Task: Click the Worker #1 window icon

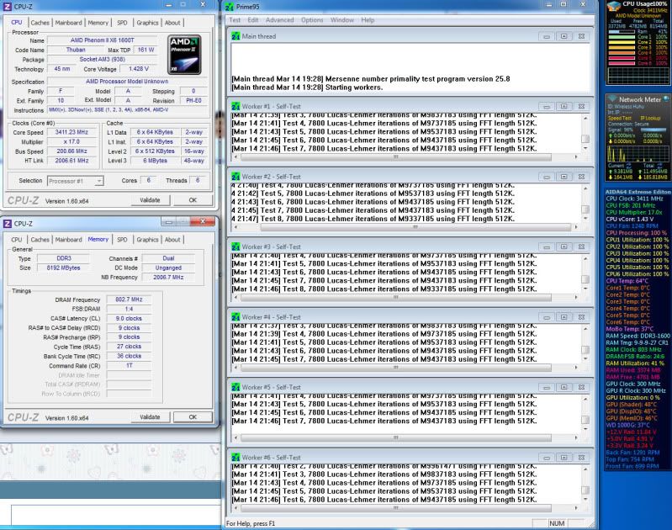Action: (x=235, y=107)
